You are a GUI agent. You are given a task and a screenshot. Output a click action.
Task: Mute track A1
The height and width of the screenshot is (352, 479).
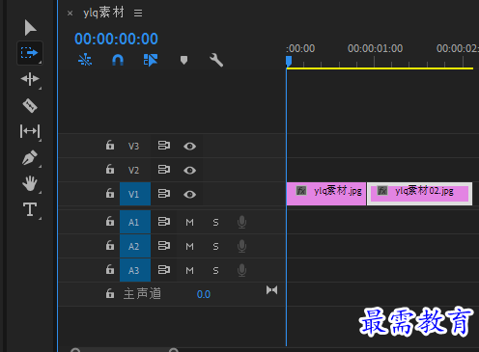[x=190, y=222]
